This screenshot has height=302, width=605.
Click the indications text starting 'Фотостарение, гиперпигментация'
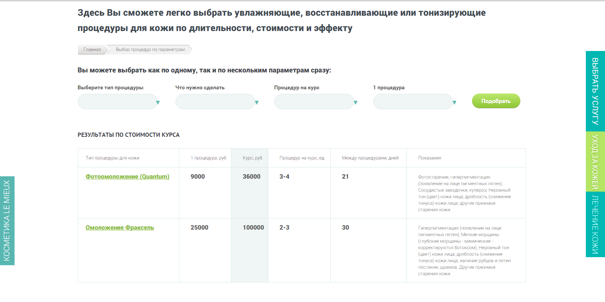[x=464, y=193]
